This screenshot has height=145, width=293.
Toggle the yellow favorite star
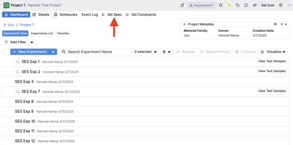point(229,5)
